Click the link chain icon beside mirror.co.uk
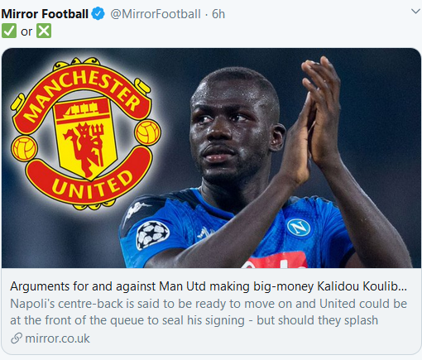 tap(17, 338)
